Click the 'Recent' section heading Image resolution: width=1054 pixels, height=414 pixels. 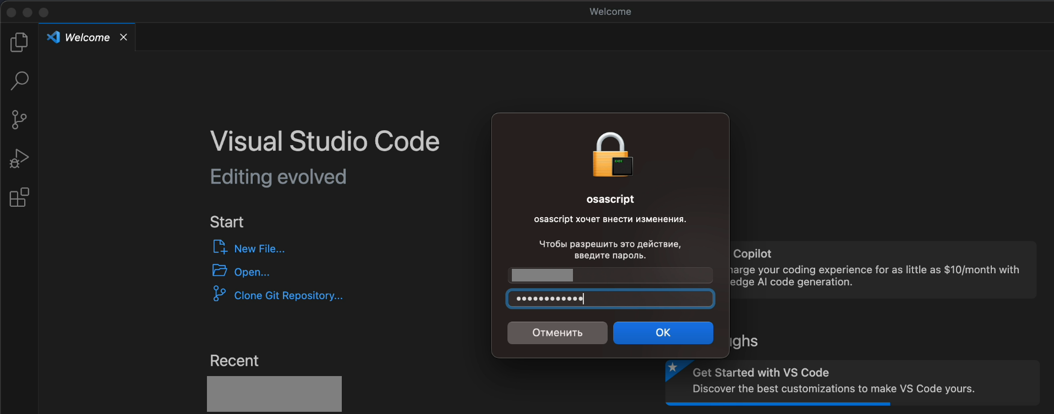[234, 361]
